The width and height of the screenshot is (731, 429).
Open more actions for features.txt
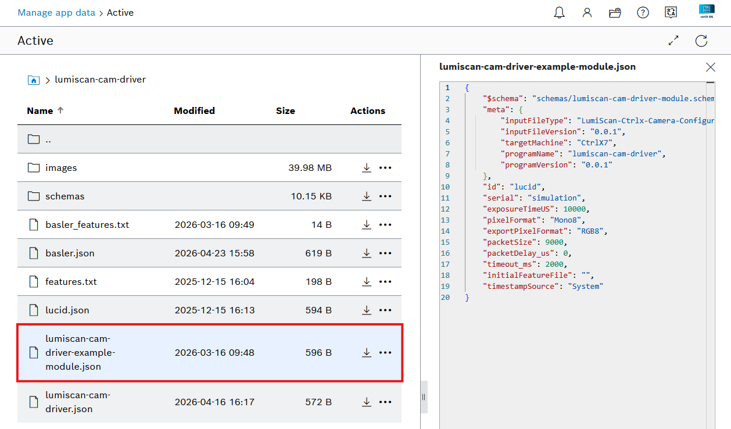pos(385,282)
